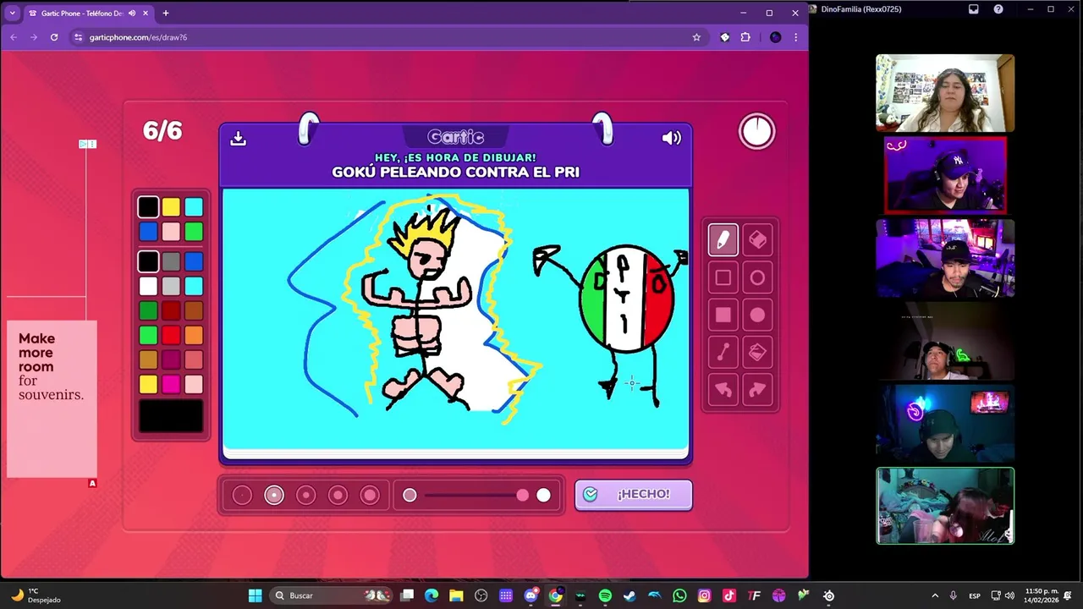
Task: Choose the filled ellipse shape tool
Action: tap(757, 315)
